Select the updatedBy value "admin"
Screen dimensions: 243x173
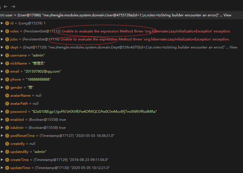[40, 151]
